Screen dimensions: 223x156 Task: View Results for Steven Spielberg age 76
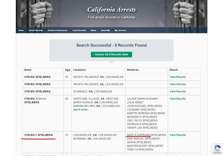[177, 77]
